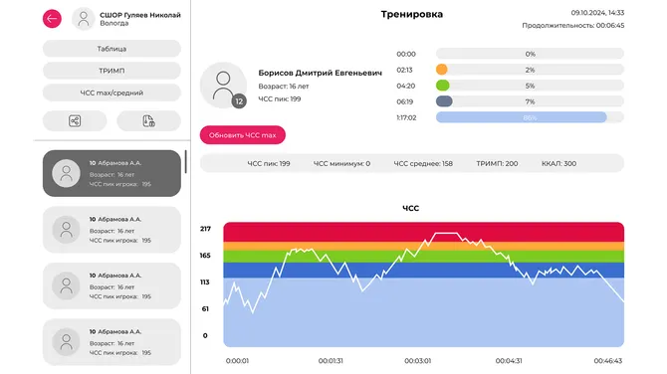
Task: Switch to the ТРИМП view
Action: point(111,71)
